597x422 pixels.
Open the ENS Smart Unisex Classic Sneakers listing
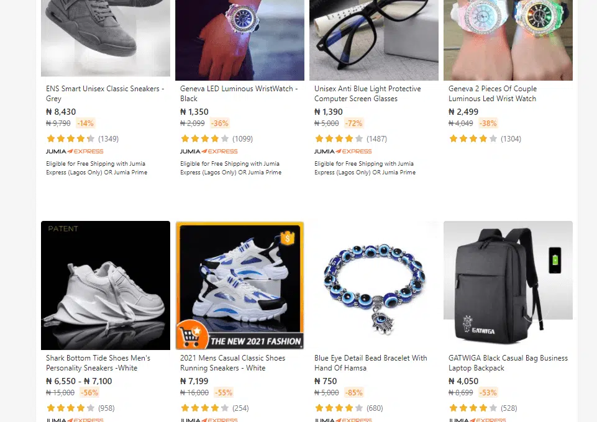pyautogui.click(x=105, y=94)
